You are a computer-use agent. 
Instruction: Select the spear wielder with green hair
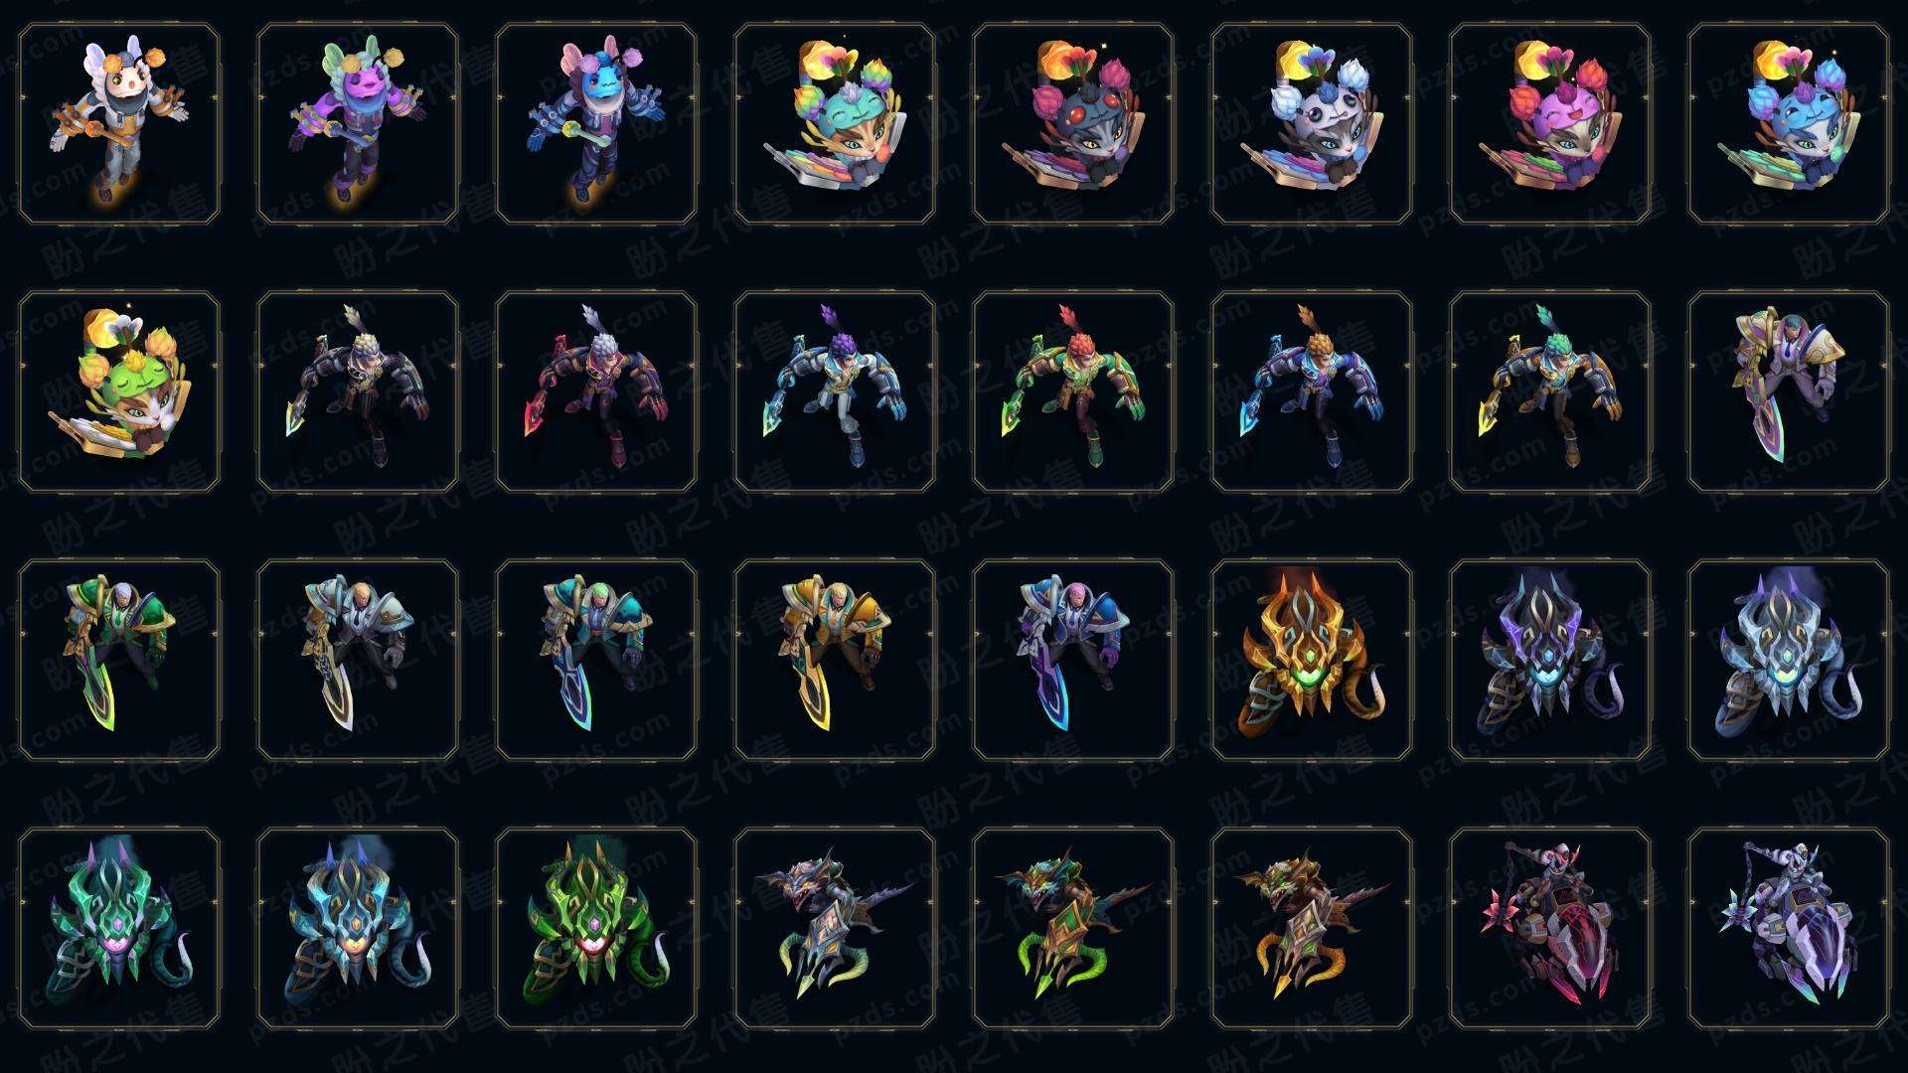pos(1550,391)
